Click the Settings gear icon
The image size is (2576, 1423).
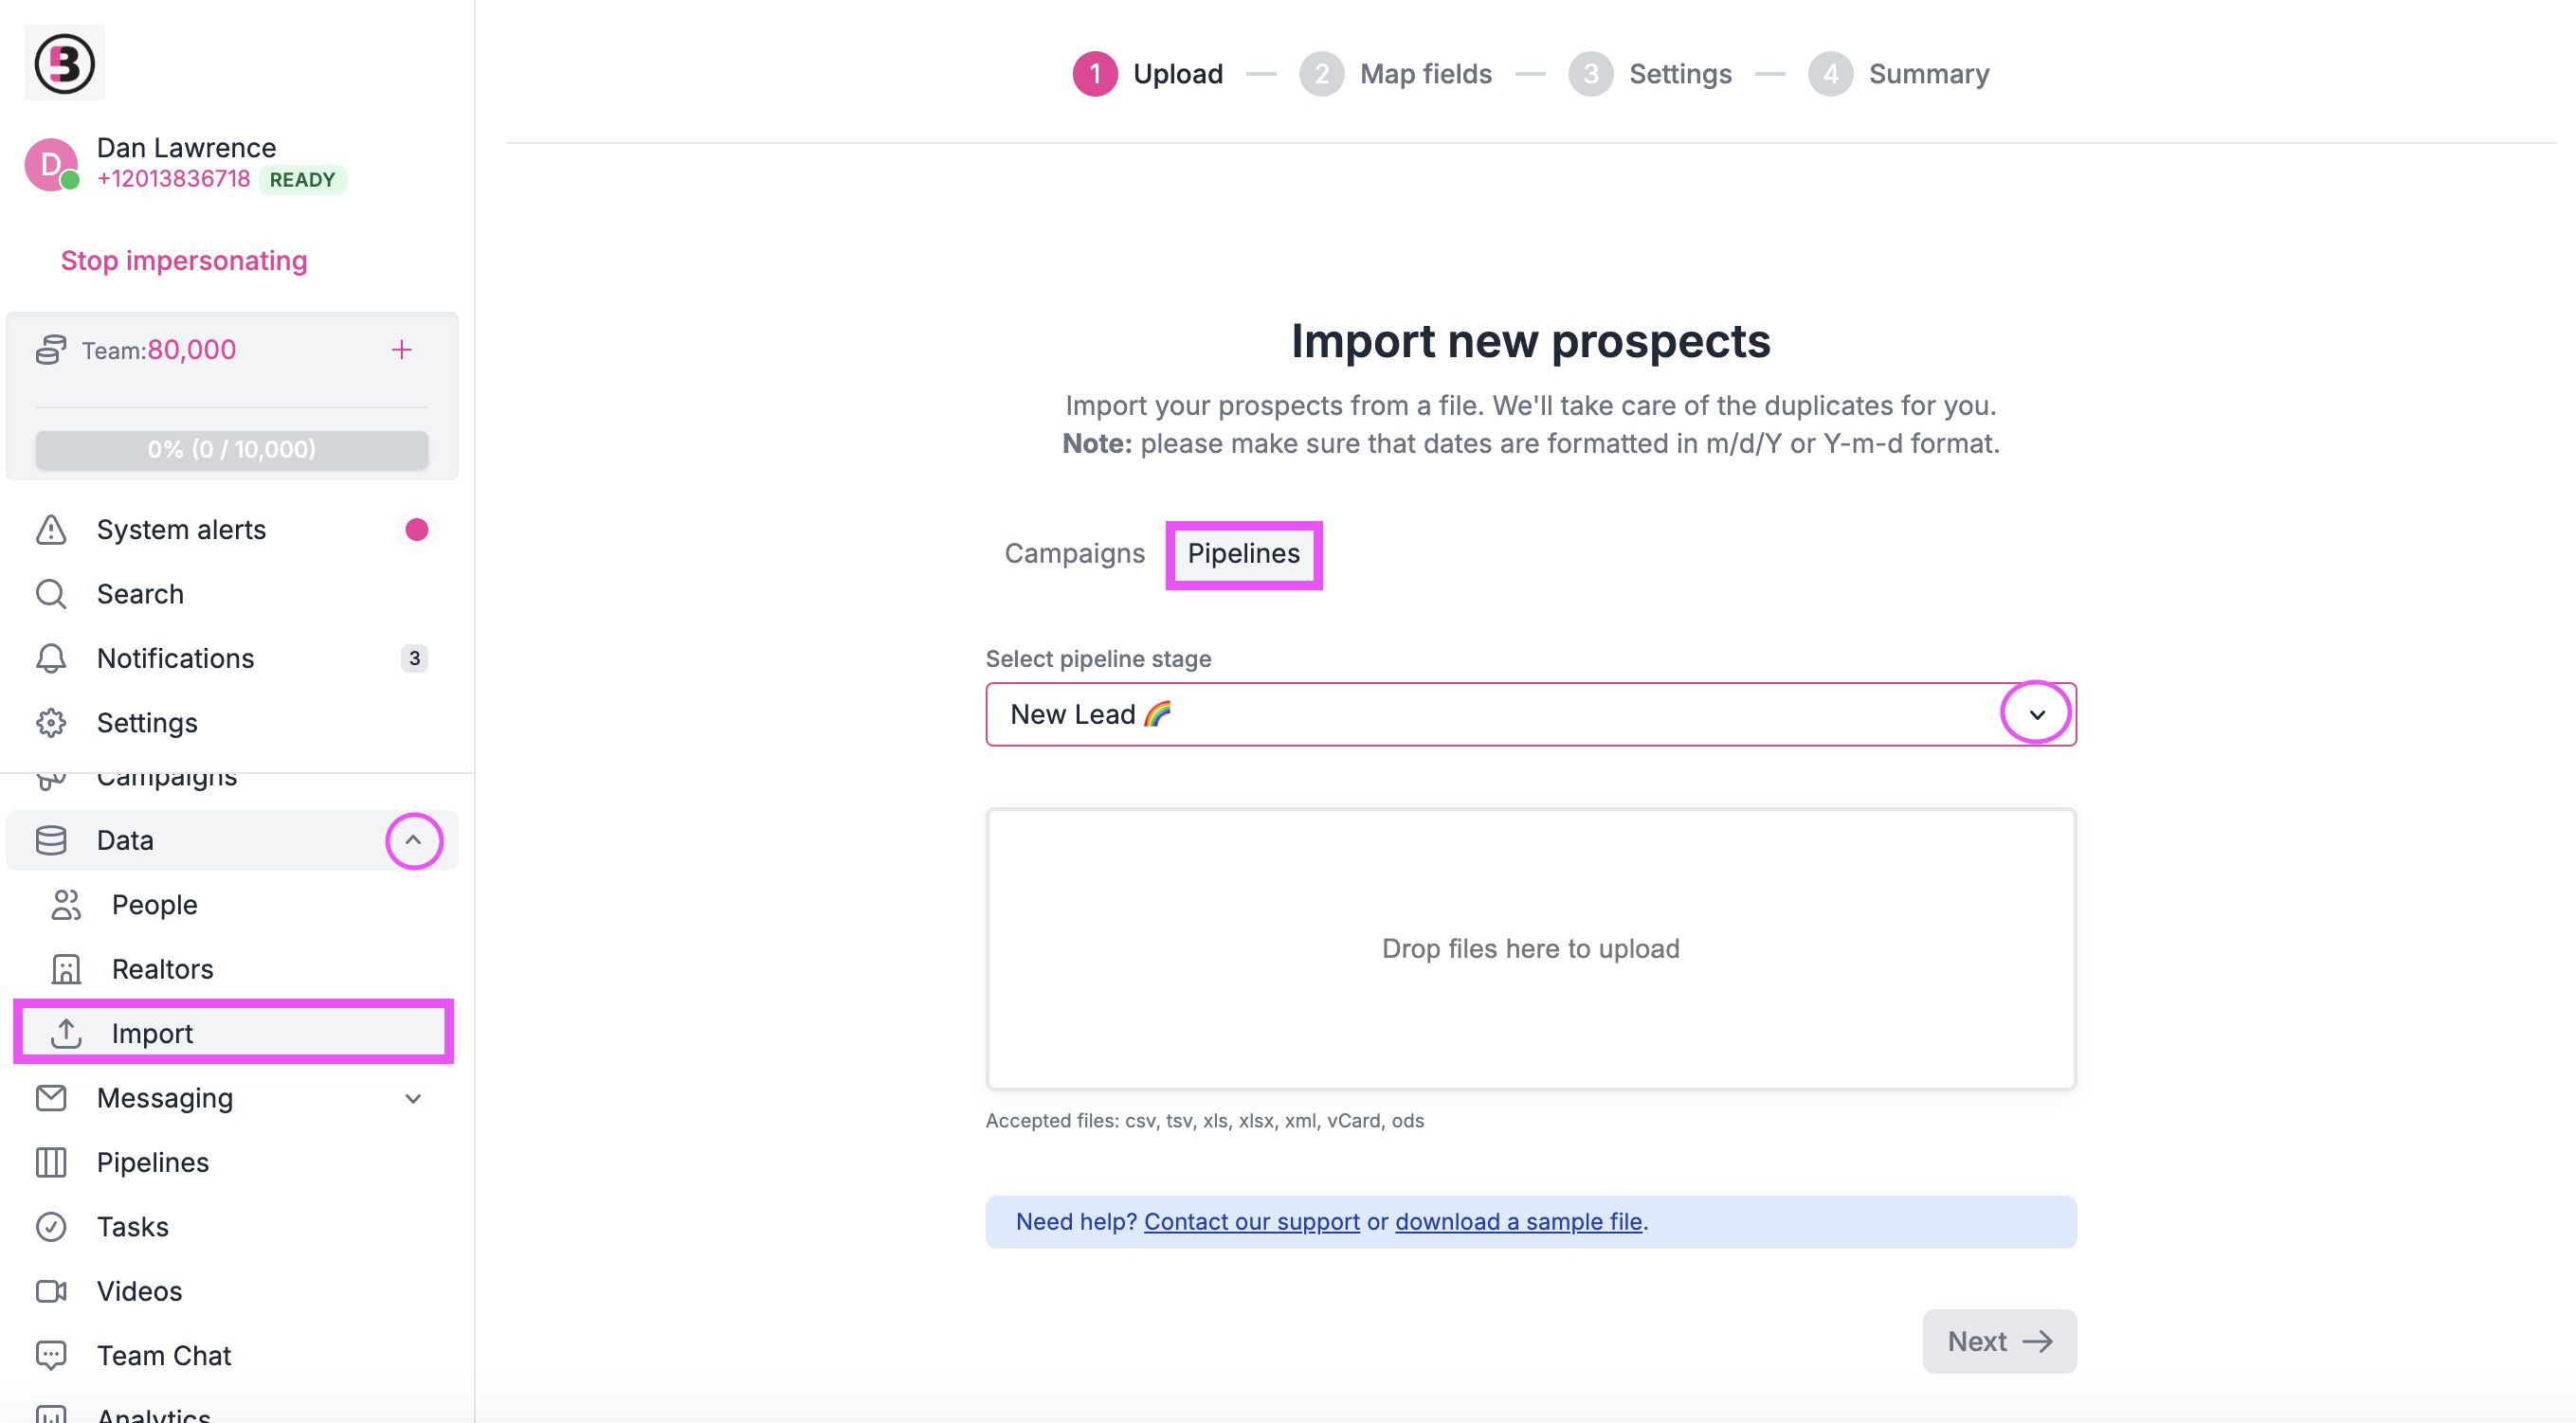coord(51,722)
